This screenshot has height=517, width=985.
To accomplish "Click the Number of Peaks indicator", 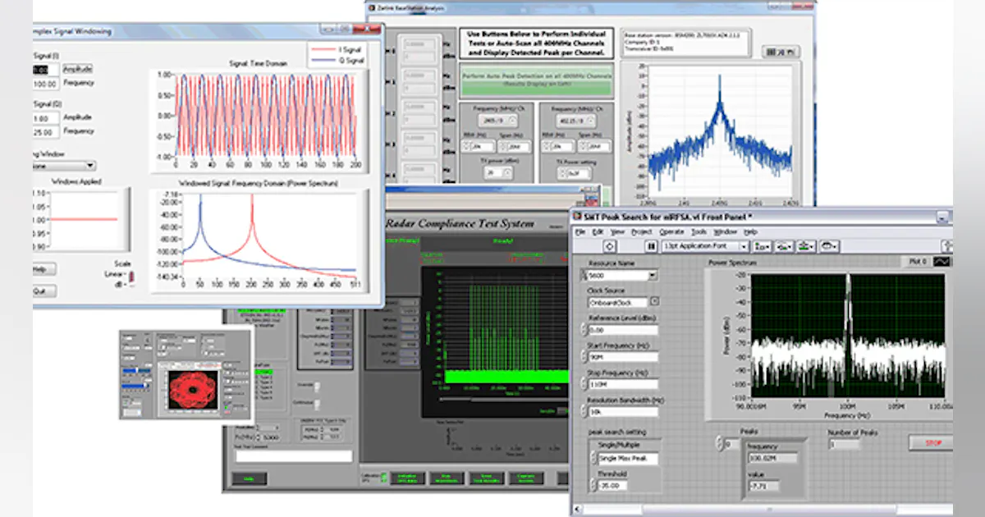I will pos(844,444).
